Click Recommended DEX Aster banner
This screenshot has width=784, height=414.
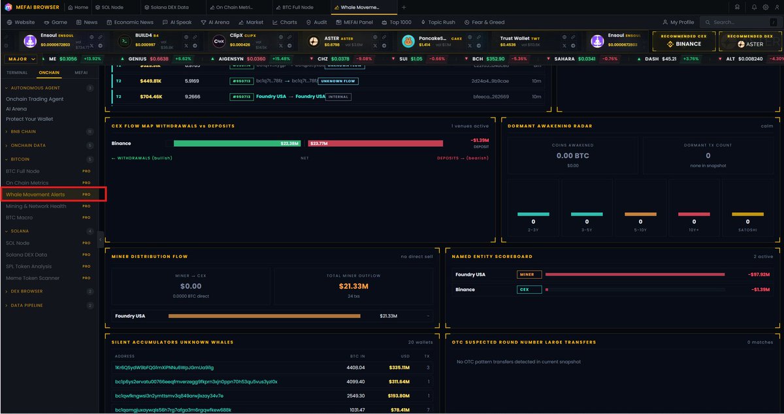click(x=750, y=41)
